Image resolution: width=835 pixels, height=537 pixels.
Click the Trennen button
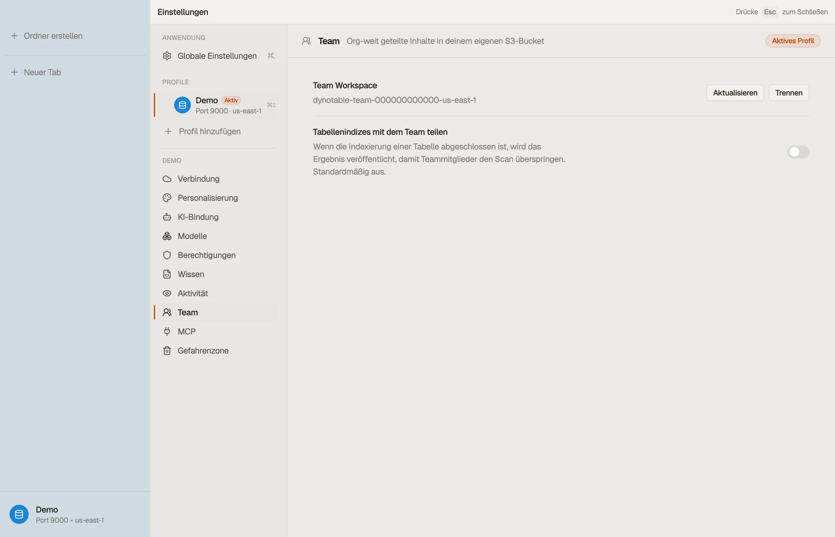(789, 93)
